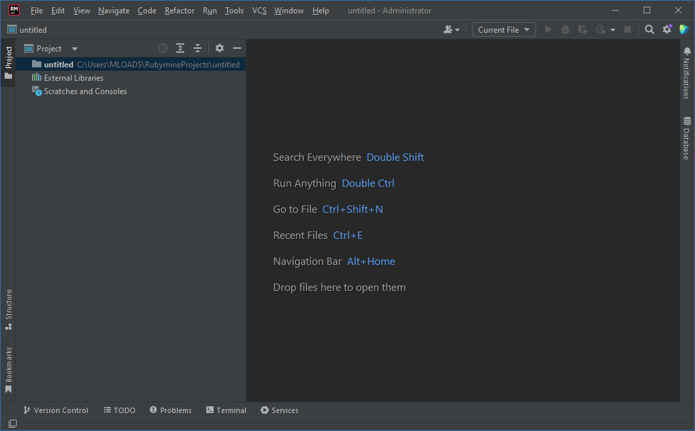Screen dimensions: 695x431
Task: Open the Tools menu
Action: 234,10
